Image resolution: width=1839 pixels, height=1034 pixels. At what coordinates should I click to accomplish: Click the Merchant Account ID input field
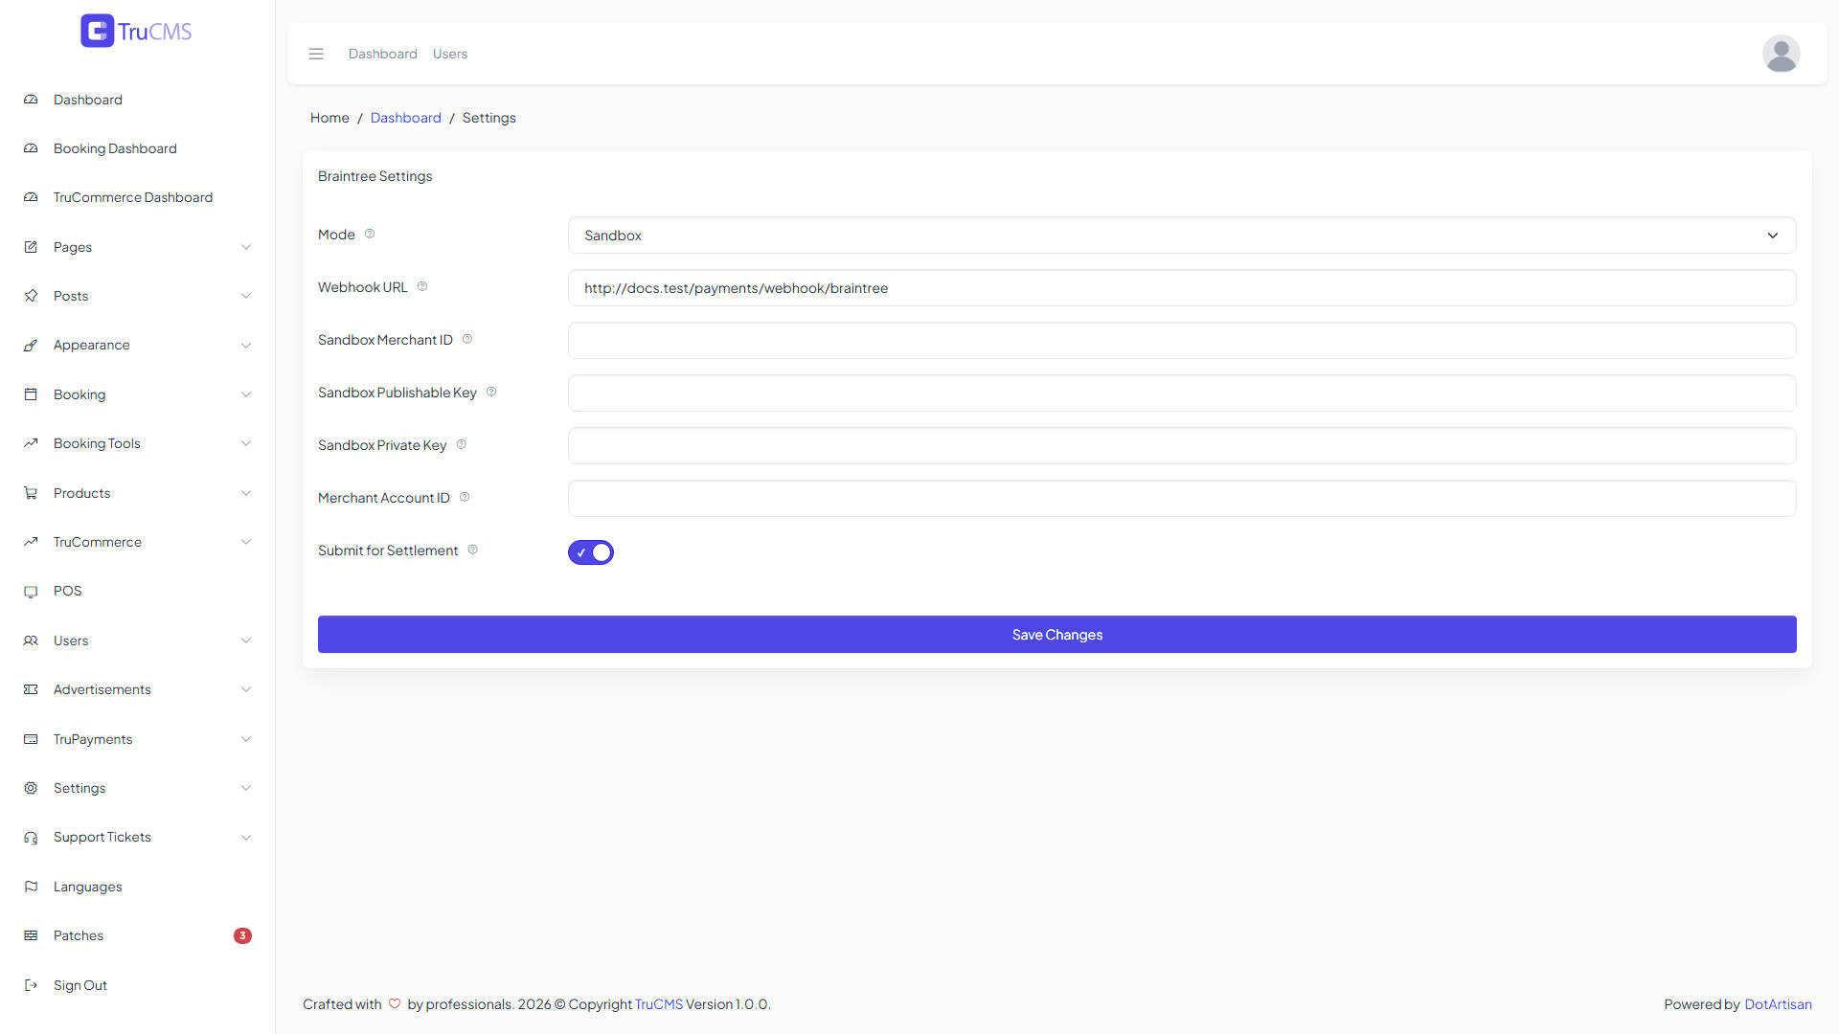1182,499
